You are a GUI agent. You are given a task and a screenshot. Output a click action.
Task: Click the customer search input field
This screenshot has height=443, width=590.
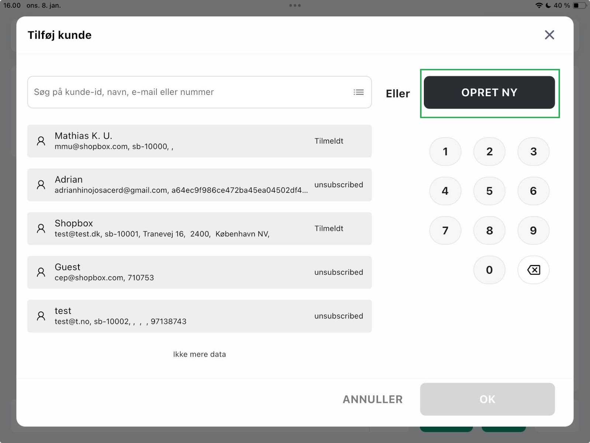click(199, 92)
